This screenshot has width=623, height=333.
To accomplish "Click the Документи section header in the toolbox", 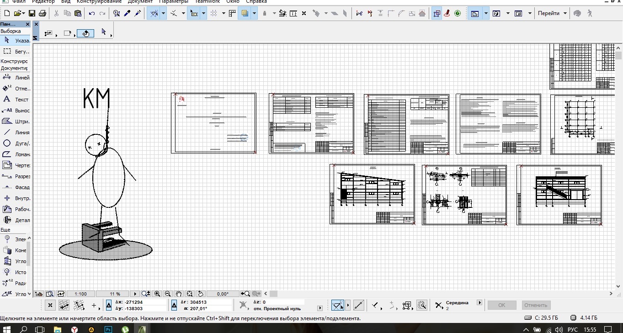I will tap(14, 68).
